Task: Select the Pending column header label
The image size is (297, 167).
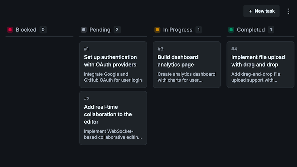Action: tap(100, 30)
